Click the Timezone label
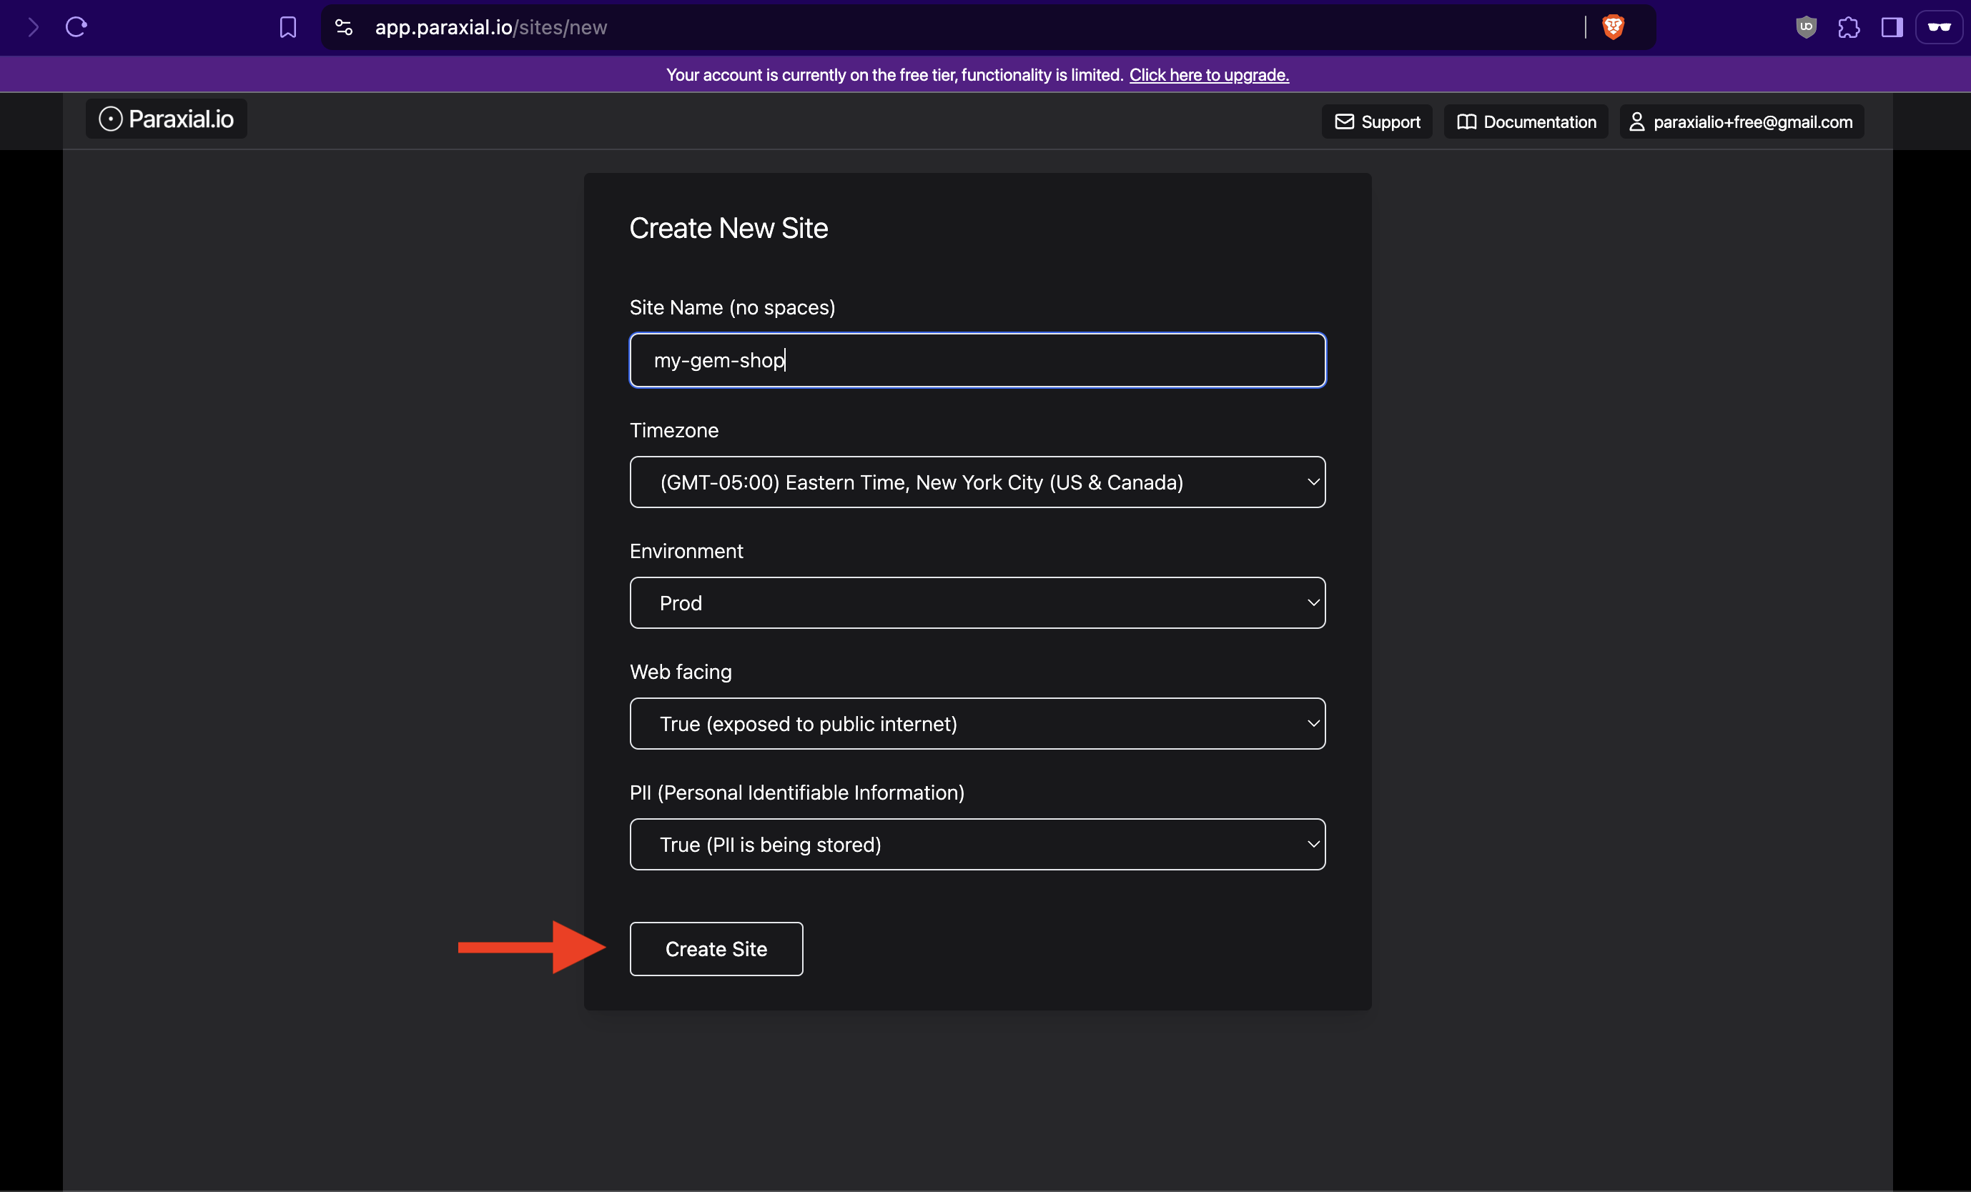 click(x=673, y=430)
